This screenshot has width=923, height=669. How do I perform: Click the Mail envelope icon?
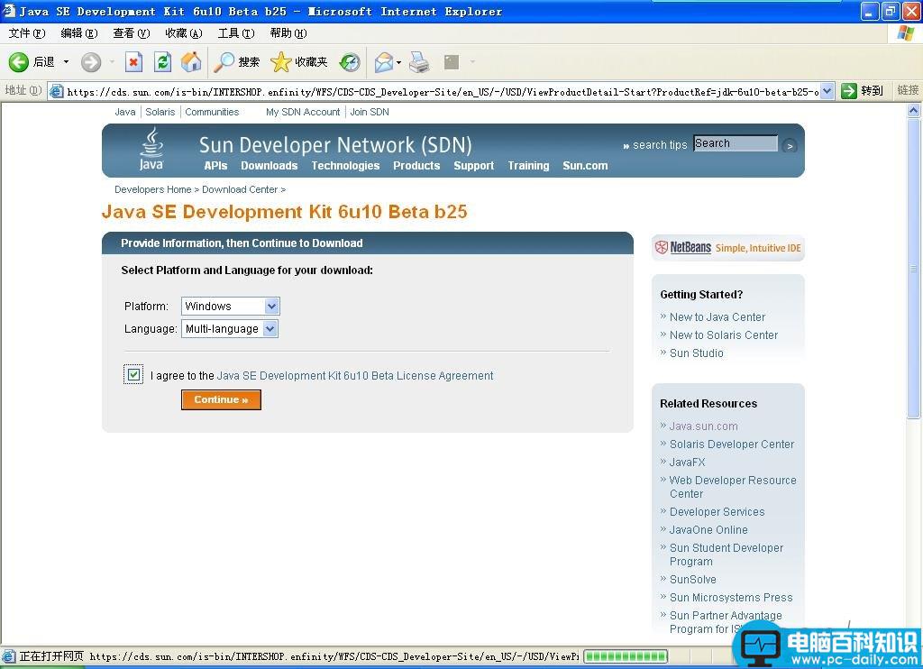(x=384, y=62)
